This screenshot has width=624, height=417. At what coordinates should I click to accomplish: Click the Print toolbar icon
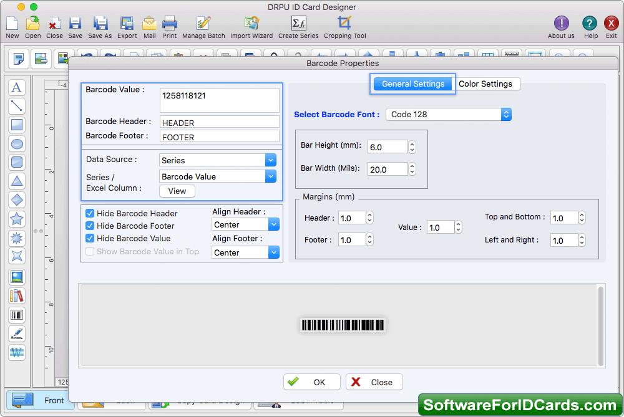[170, 27]
